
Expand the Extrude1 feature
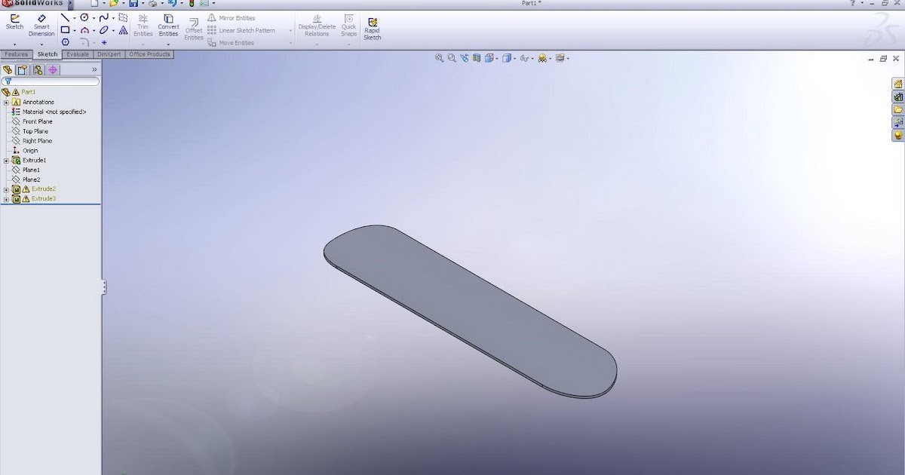pos(6,160)
